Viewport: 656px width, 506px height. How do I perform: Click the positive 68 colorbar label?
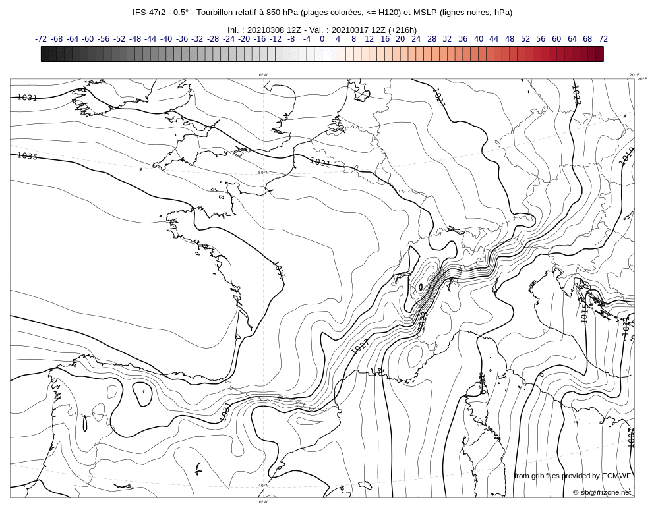(x=588, y=39)
